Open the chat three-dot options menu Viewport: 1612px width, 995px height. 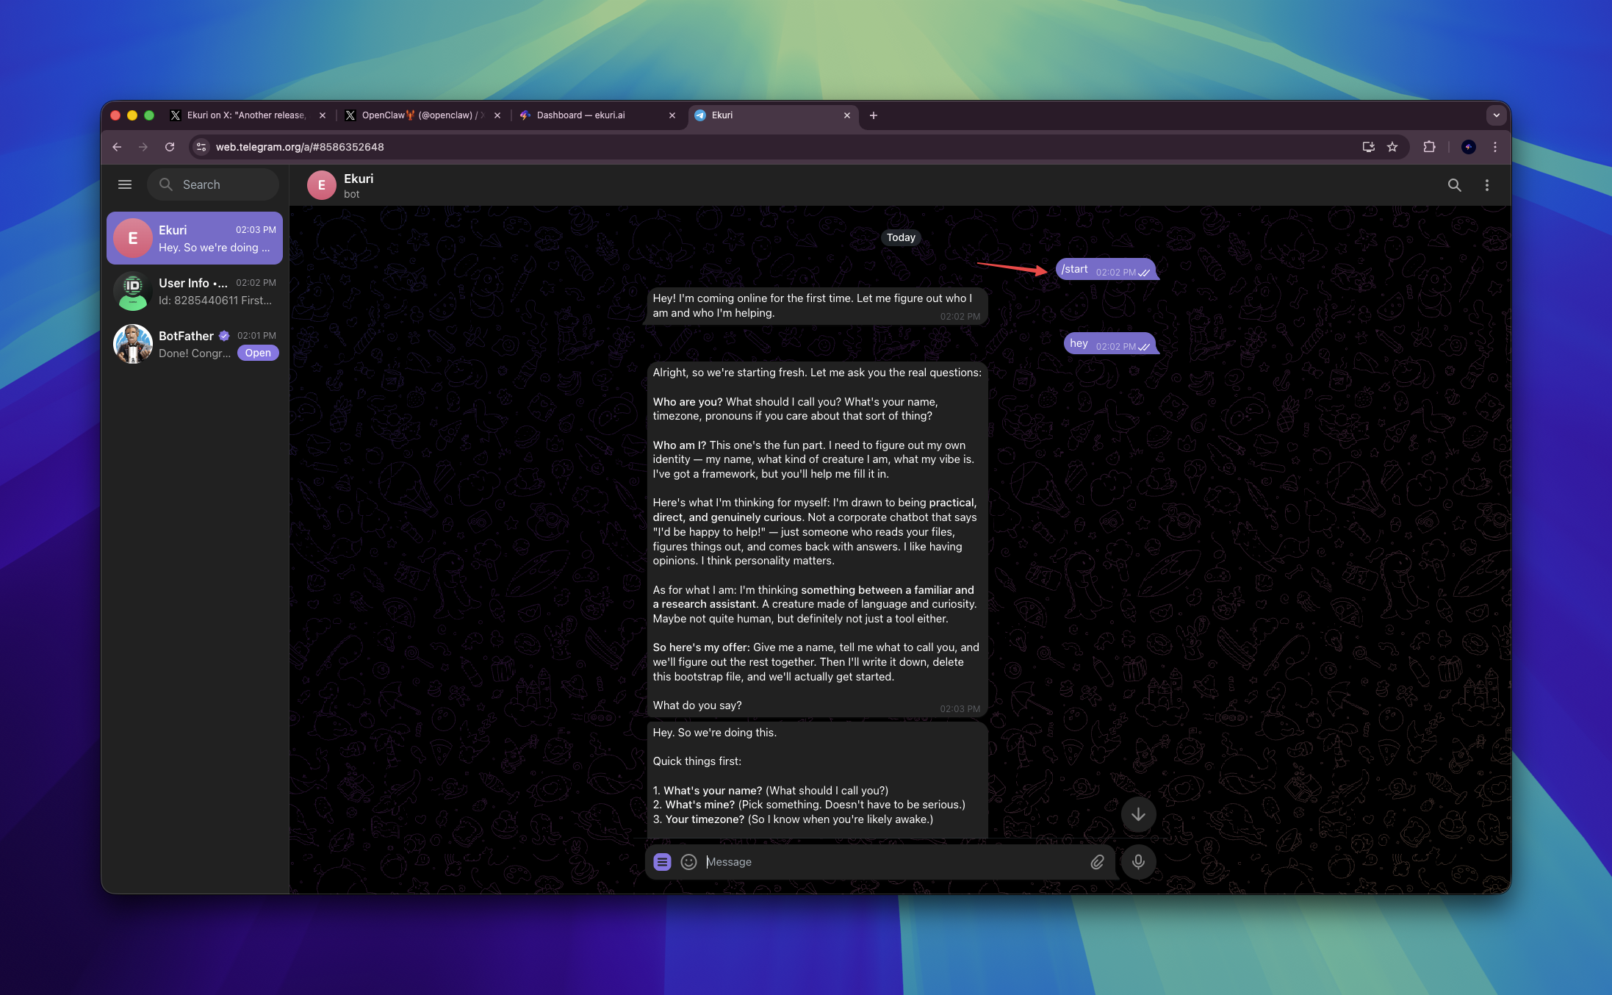point(1486,185)
